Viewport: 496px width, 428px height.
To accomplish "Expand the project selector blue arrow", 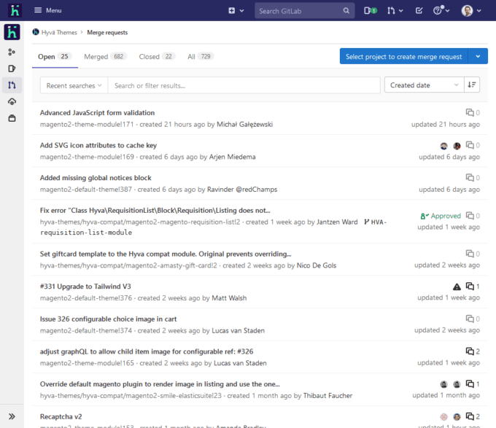I will pyautogui.click(x=478, y=56).
